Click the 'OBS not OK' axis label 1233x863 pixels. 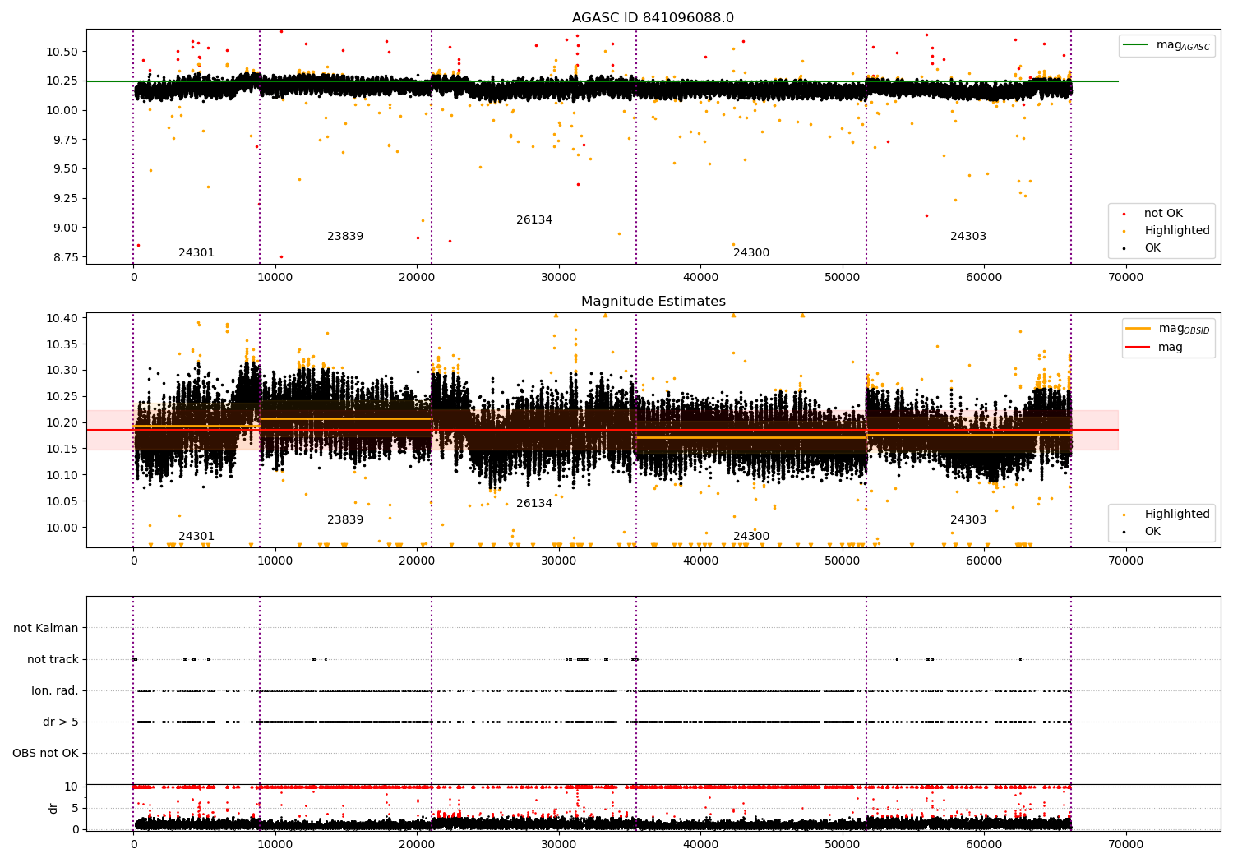pos(45,754)
